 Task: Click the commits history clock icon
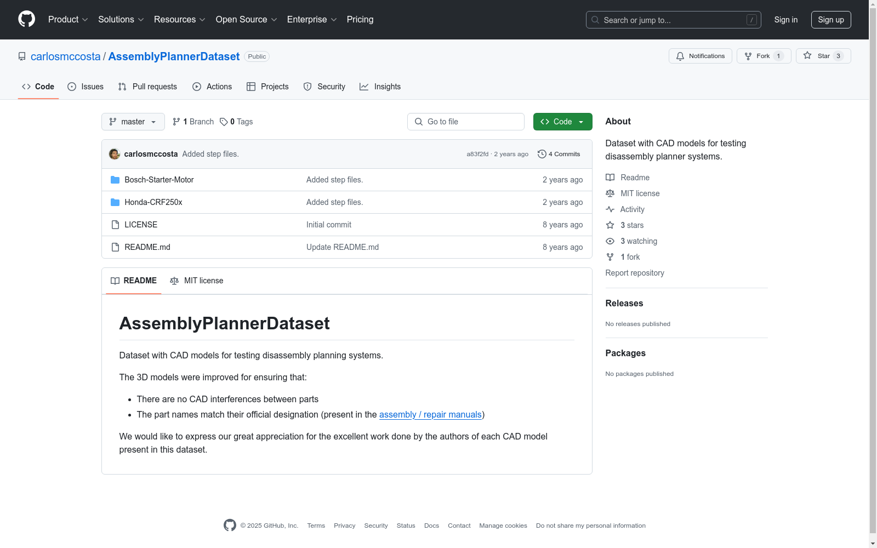pos(542,154)
